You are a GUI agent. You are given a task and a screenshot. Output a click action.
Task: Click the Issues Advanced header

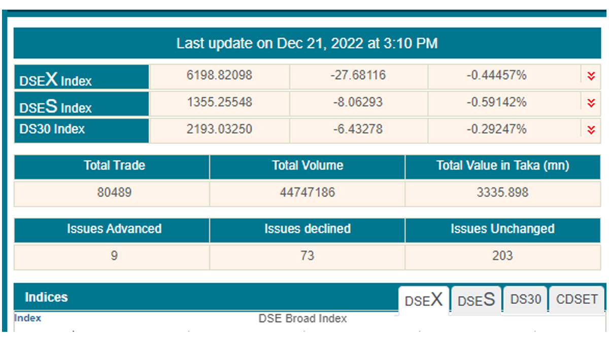114,229
